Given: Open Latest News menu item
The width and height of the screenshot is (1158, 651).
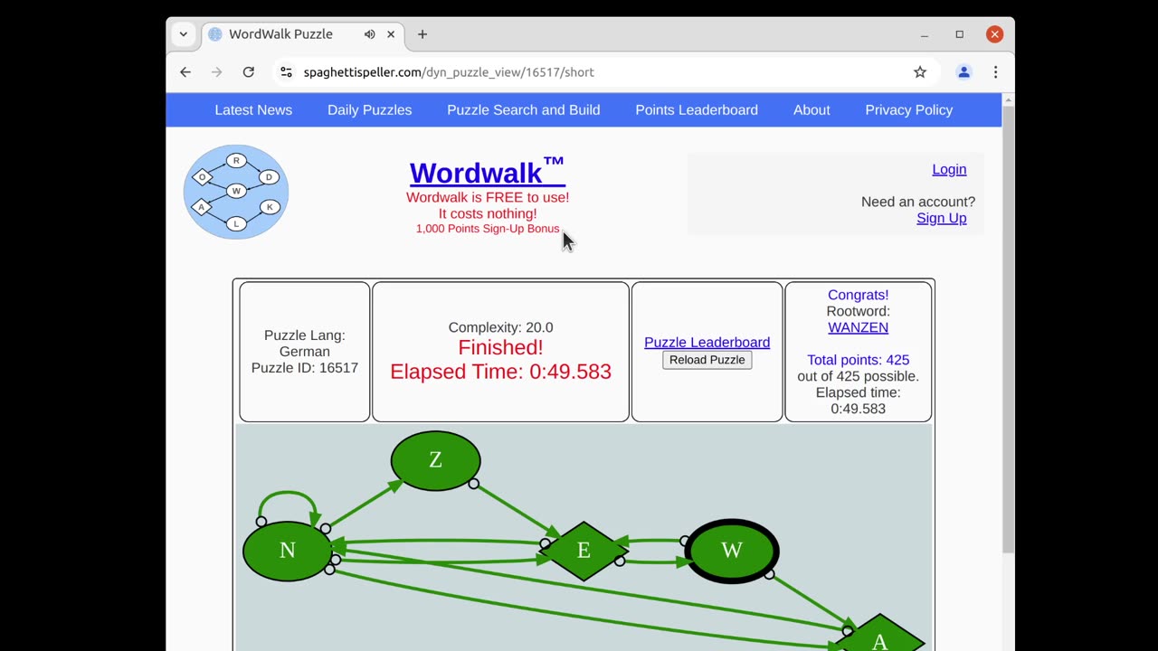Looking at the screenshot, I should 253,110.
